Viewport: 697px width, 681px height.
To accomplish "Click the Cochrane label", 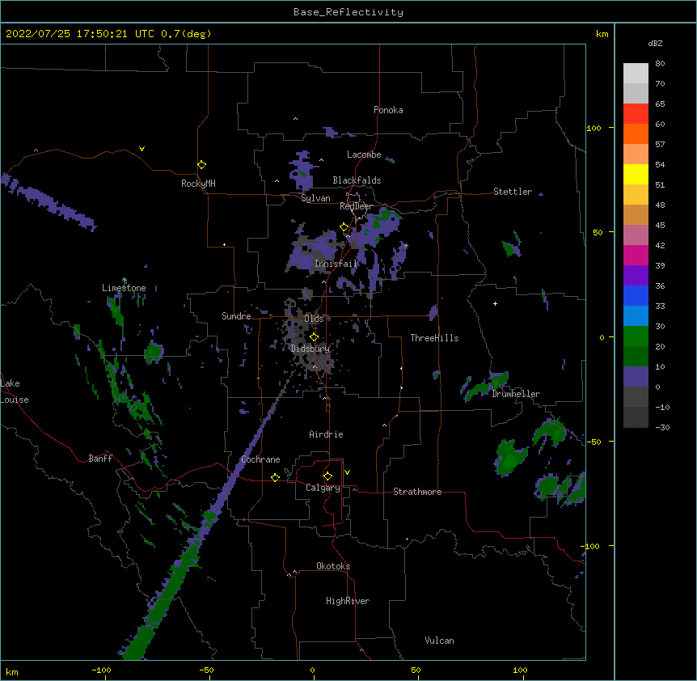I will 260,459.
